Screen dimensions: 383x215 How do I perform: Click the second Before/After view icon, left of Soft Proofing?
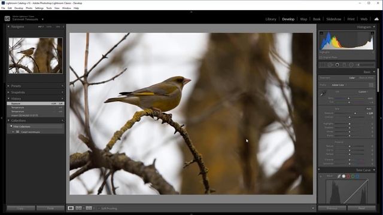[x=89, y=208]
